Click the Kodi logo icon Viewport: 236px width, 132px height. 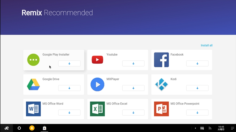161,84
